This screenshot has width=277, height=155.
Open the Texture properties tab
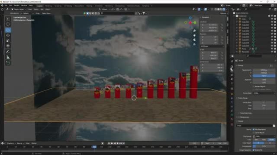tap(232, 124)
